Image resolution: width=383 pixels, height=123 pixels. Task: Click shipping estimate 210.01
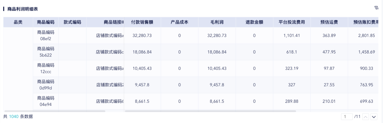[x=329, y=101]
